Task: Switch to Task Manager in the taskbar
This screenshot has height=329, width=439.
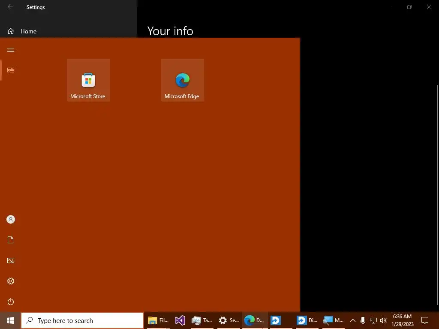Action: coord(201,320)
